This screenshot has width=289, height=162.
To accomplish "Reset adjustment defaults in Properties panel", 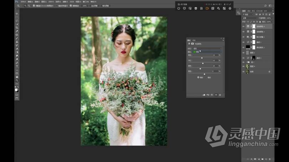I will click(x=212, y=95).
